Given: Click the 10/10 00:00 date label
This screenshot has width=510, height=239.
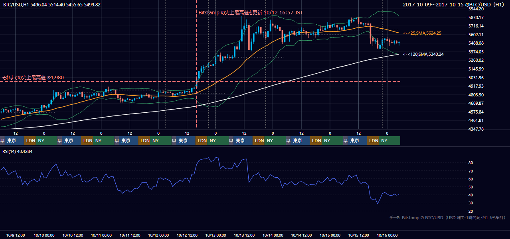Looking at the screenshot, I should pos(43,235).
